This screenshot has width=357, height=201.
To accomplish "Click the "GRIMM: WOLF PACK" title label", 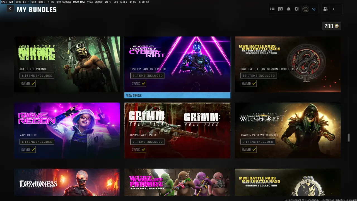I will pos(143,135).
